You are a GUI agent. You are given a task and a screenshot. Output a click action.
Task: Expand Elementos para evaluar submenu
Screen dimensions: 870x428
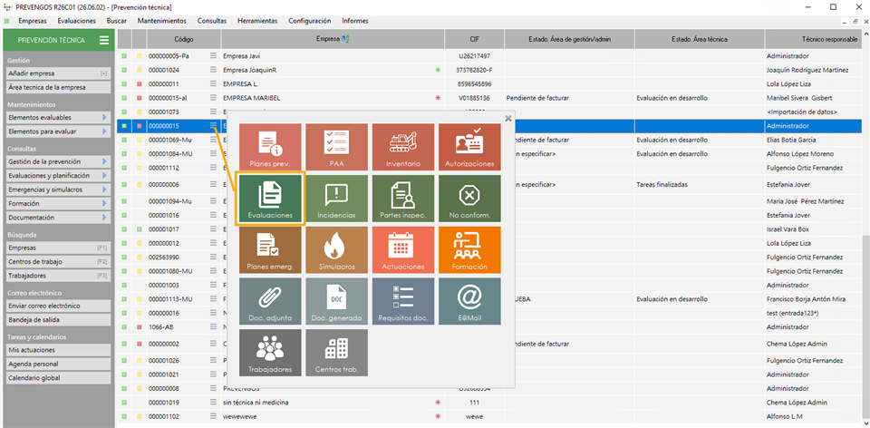[103, 131]
